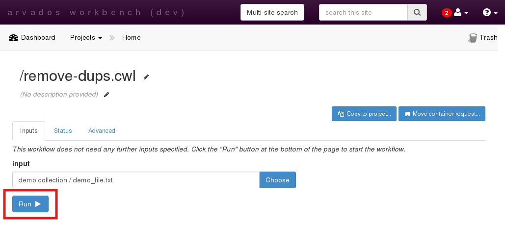Click the Dashboard gauge icon
This screenshot has width=505, height=226.
click(13, 38)
